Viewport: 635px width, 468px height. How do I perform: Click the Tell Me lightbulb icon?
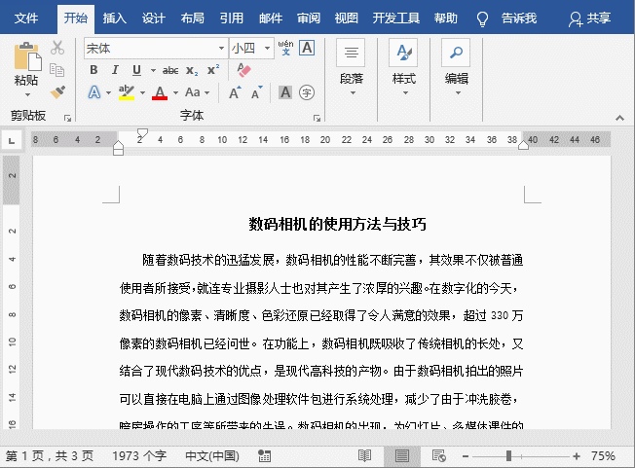[482, 18]
